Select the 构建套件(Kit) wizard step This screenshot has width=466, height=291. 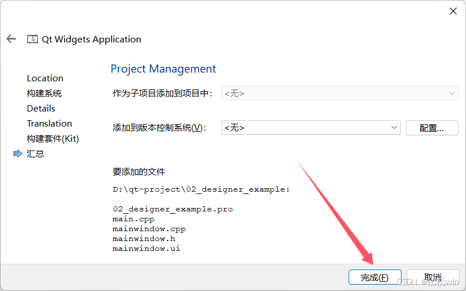pyautogui.click(x=53, y=139)
